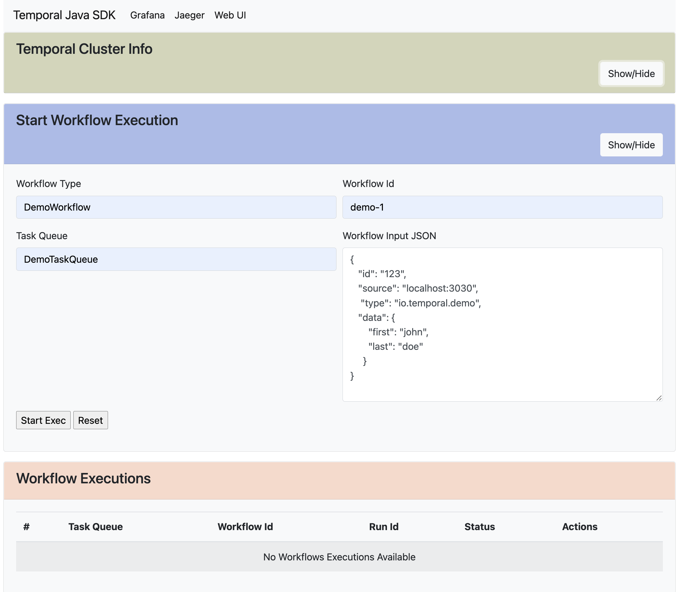This screenshot has width=679, height=592.
Task: Click the textarea resize handle corner
Action: [659, 398]
